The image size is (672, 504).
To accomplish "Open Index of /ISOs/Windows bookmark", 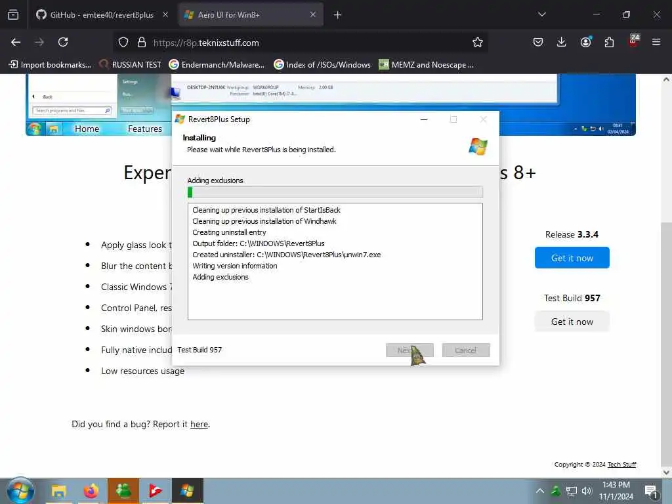I will click(x=322, y=65).
